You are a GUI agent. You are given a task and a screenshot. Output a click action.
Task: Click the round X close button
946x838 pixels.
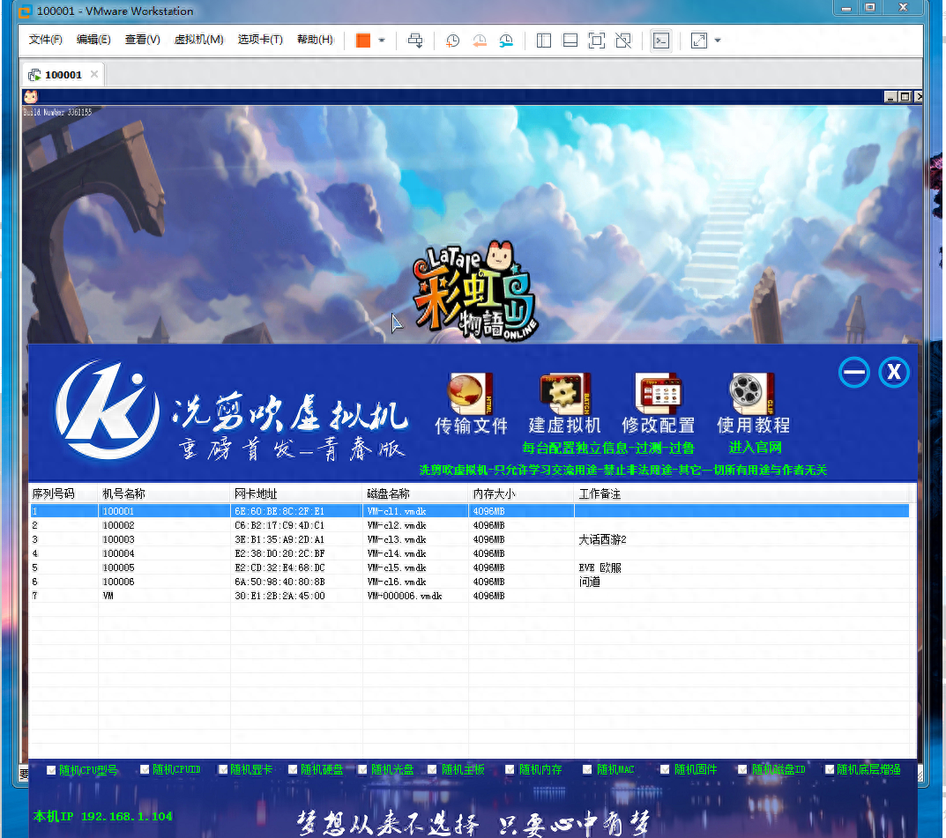tap(893, 372)
